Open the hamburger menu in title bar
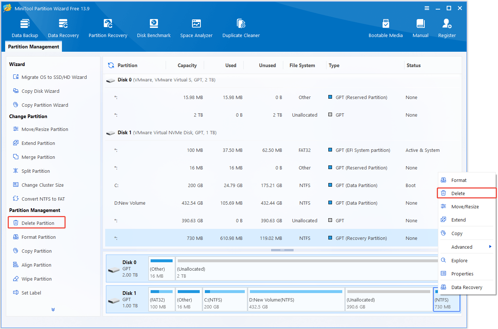The height and width of the screenshot is (329, 498). coord(427,8)
